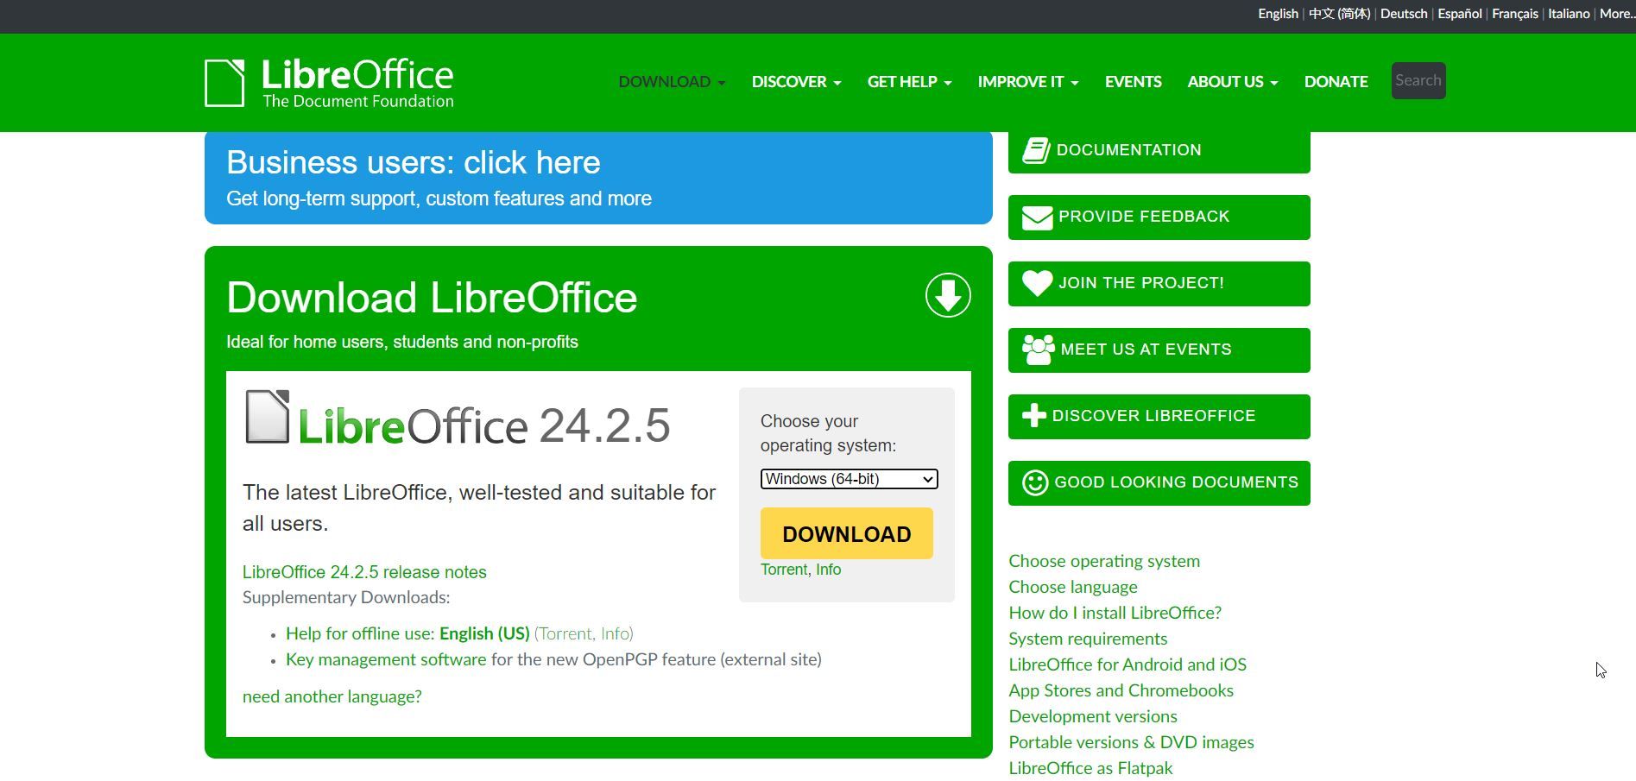Click the yellow DOWNLOAD button

pyautogui.click(x=847, y=533)
